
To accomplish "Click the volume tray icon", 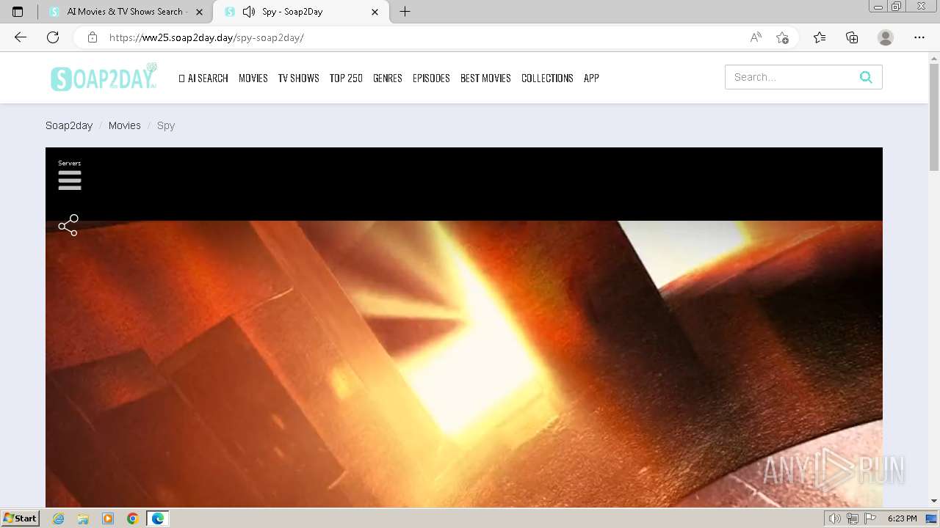I will click(834, 518).
